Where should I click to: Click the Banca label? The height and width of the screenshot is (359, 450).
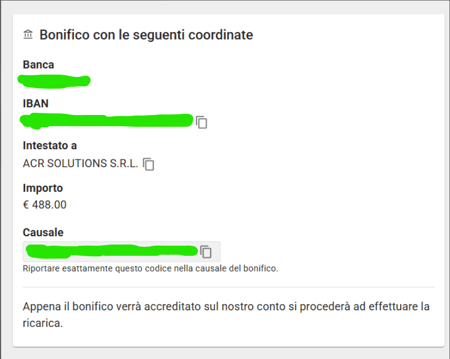[x=39, y=65]
